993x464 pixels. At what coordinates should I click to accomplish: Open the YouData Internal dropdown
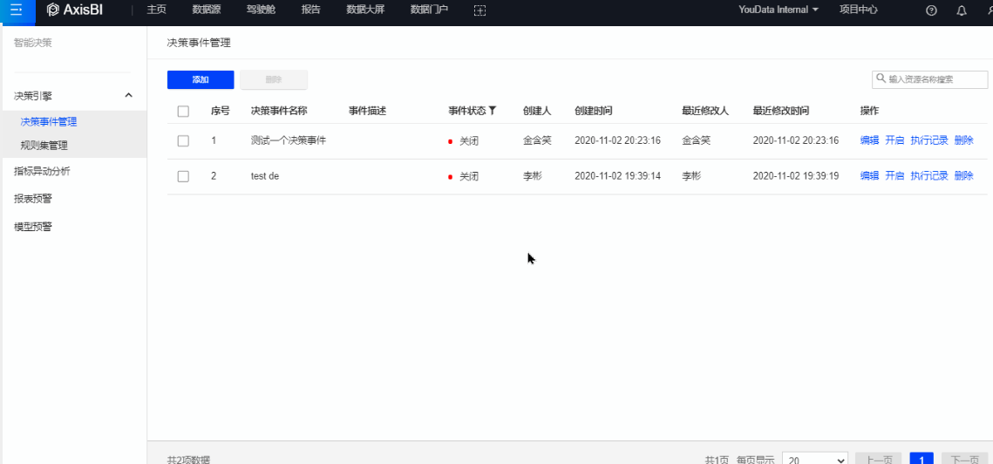coord(779,10)
